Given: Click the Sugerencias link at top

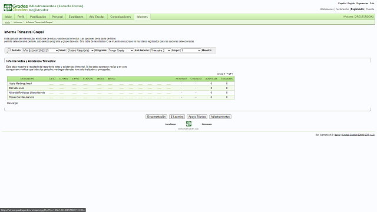Looking at the screenshot, I should point(362,4).
